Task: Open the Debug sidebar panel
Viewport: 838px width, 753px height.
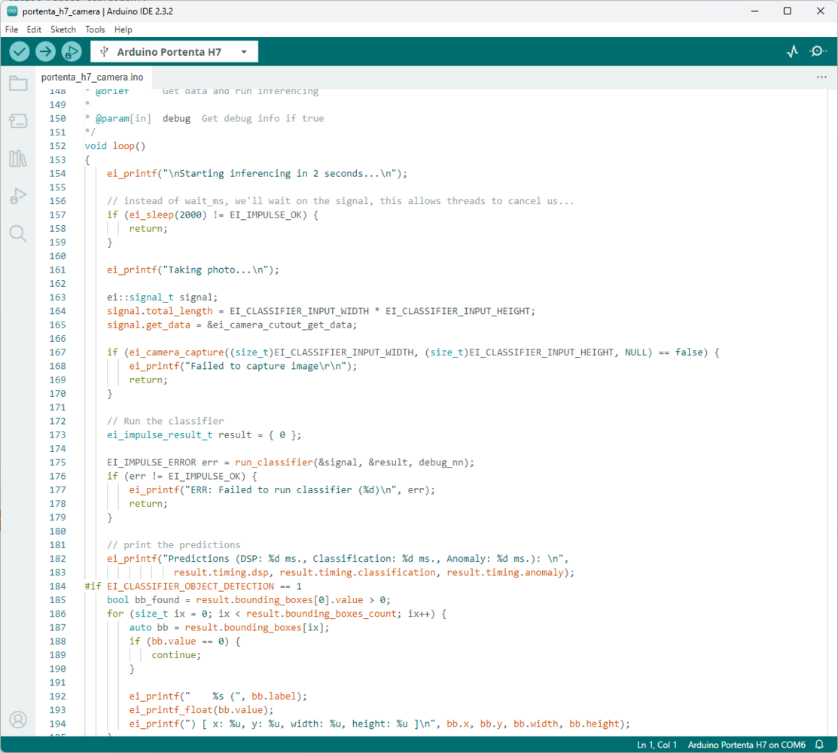Action: coord(18,196)
